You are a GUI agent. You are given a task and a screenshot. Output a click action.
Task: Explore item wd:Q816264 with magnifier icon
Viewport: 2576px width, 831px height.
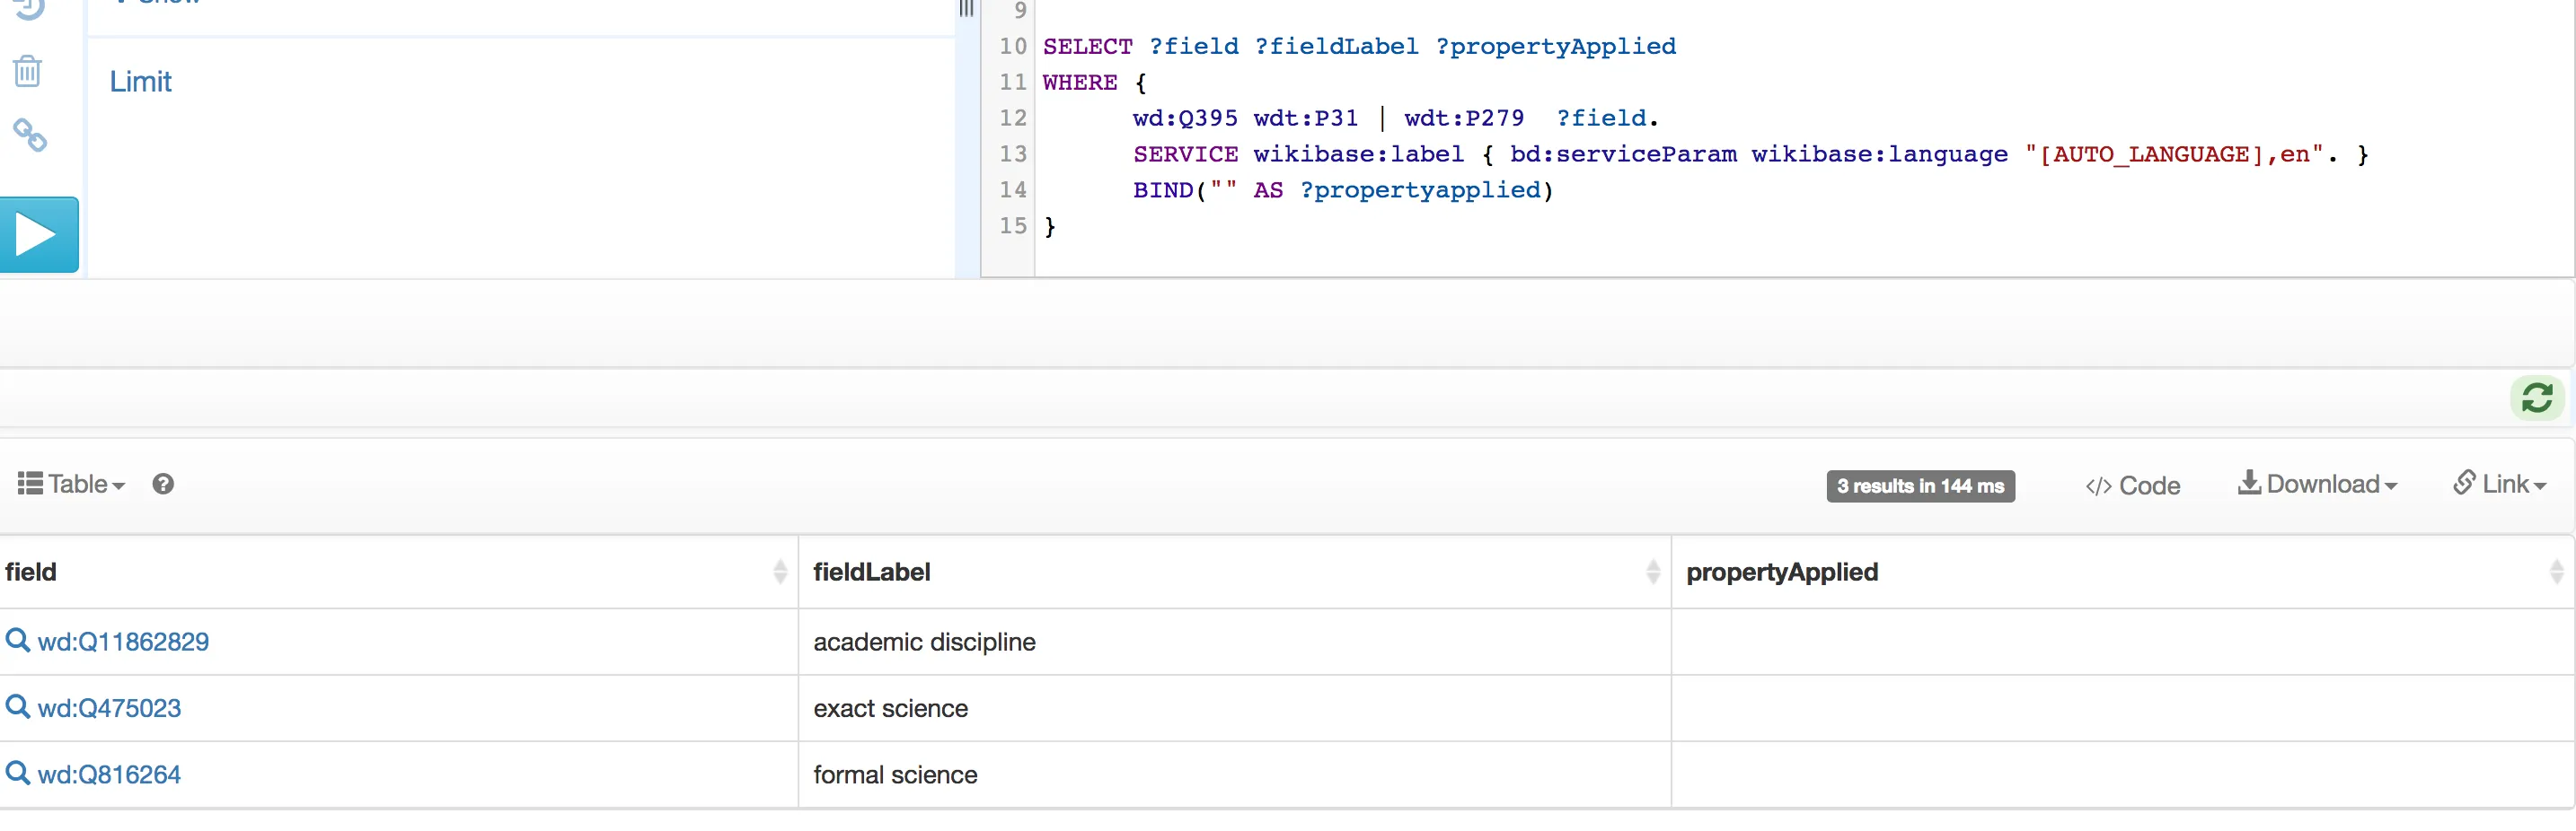(17, 773)
